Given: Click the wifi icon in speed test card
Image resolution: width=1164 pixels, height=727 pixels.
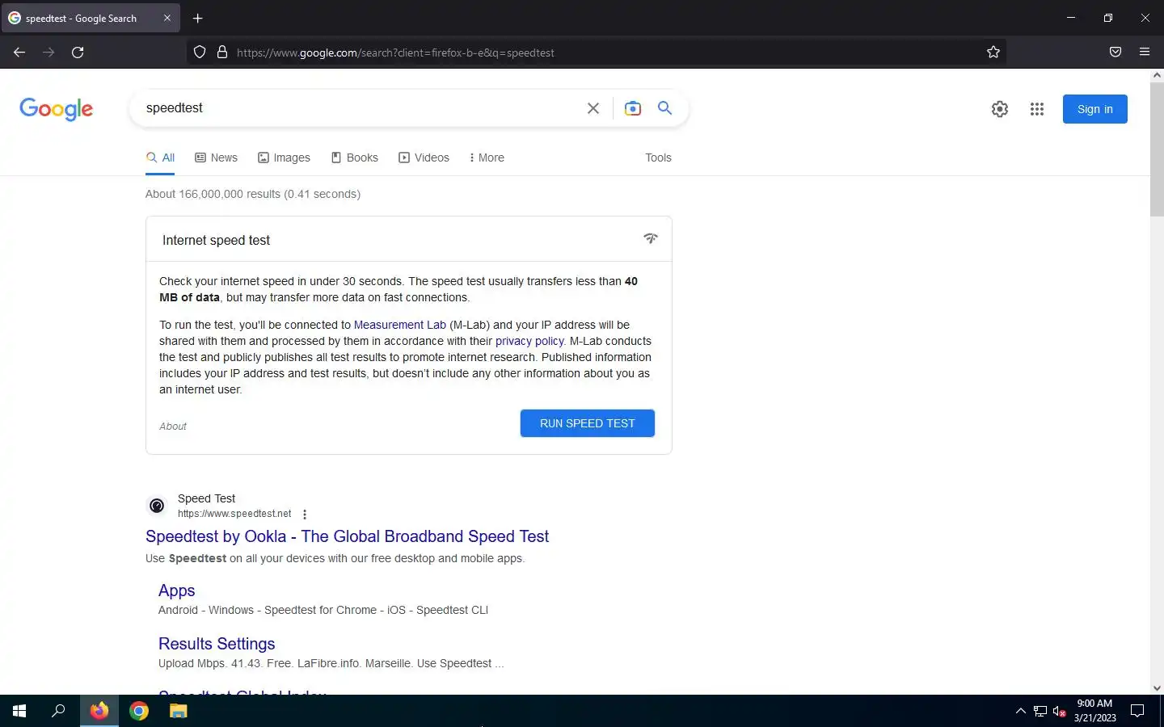Looking at the screenshot, I should pyautogui.click(x=651, y=238).
